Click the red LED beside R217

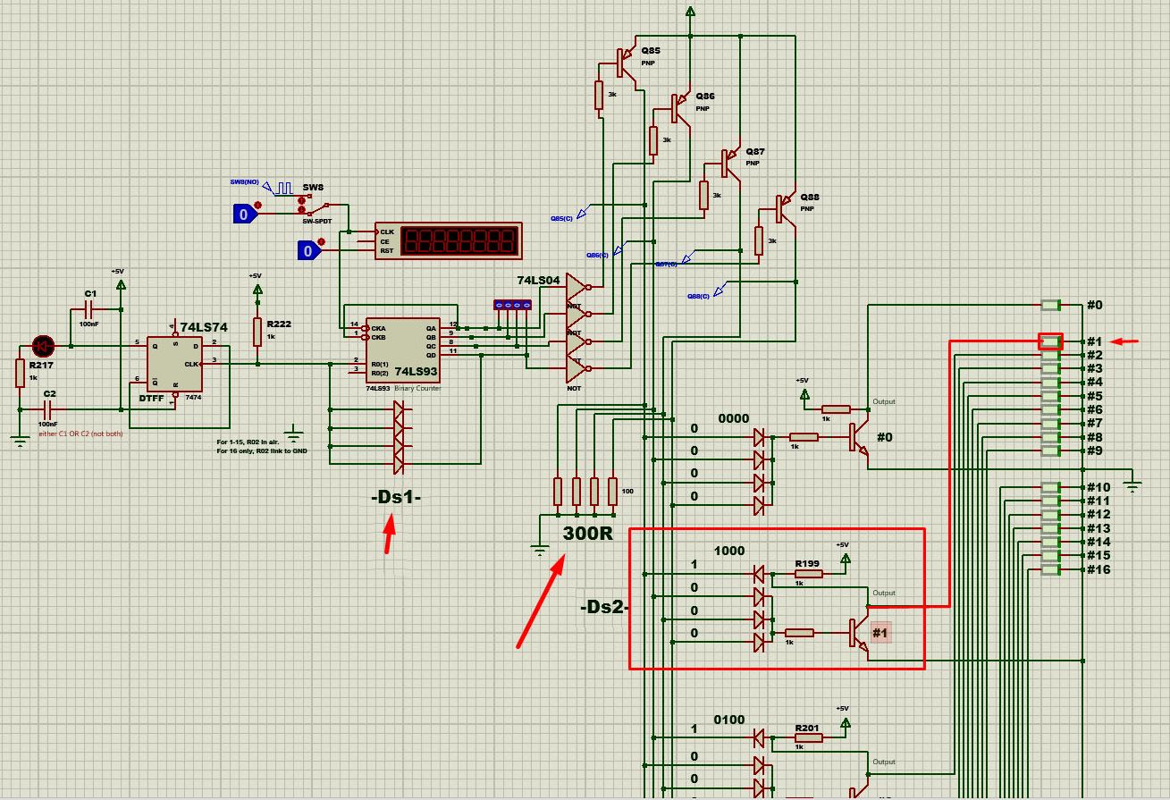pyautogui.click(x=42, y=346)
